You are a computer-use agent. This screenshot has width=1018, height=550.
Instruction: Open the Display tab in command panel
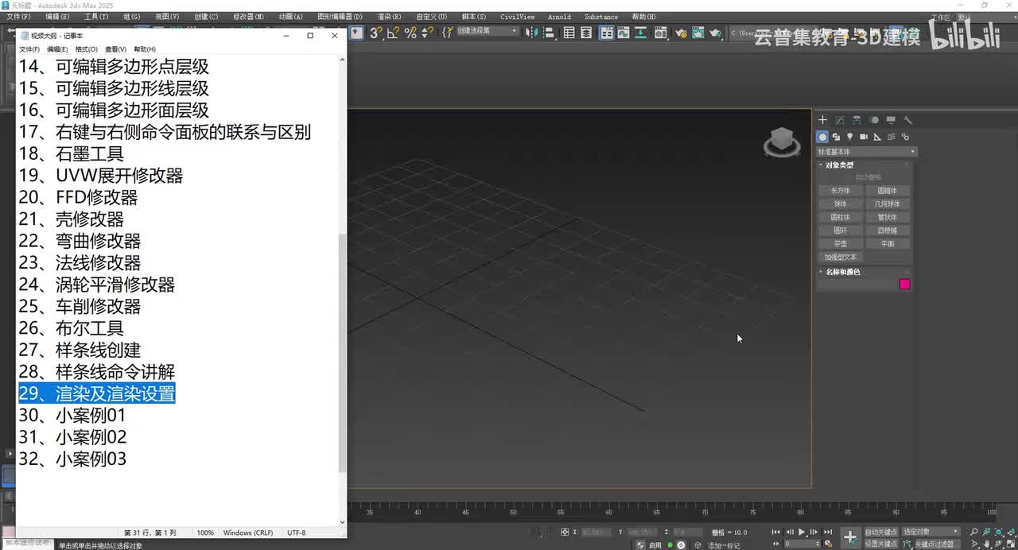pos(891,120)
